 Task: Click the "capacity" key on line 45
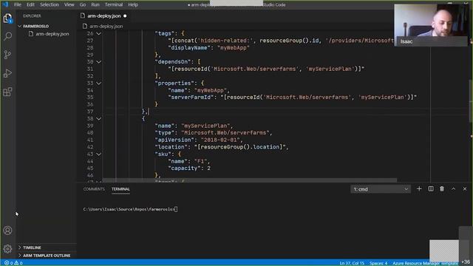tap(184, 168)
